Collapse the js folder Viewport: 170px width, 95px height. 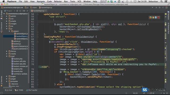[x=7, y=29]
